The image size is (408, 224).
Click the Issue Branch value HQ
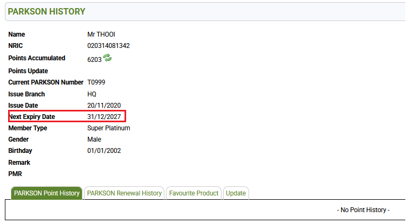(92, 94)
